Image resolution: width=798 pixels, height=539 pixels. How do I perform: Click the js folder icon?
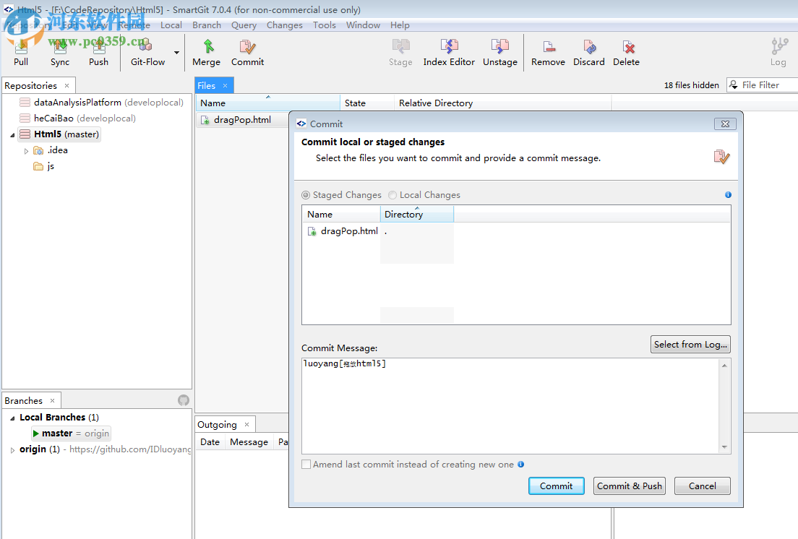click(38, 166)
